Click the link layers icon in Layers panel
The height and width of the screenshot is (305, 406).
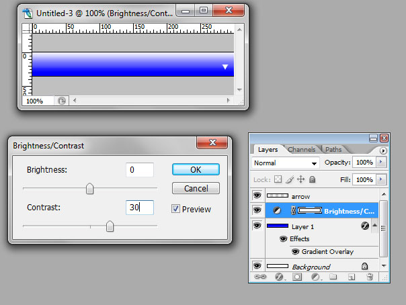(x=260, y=277)
